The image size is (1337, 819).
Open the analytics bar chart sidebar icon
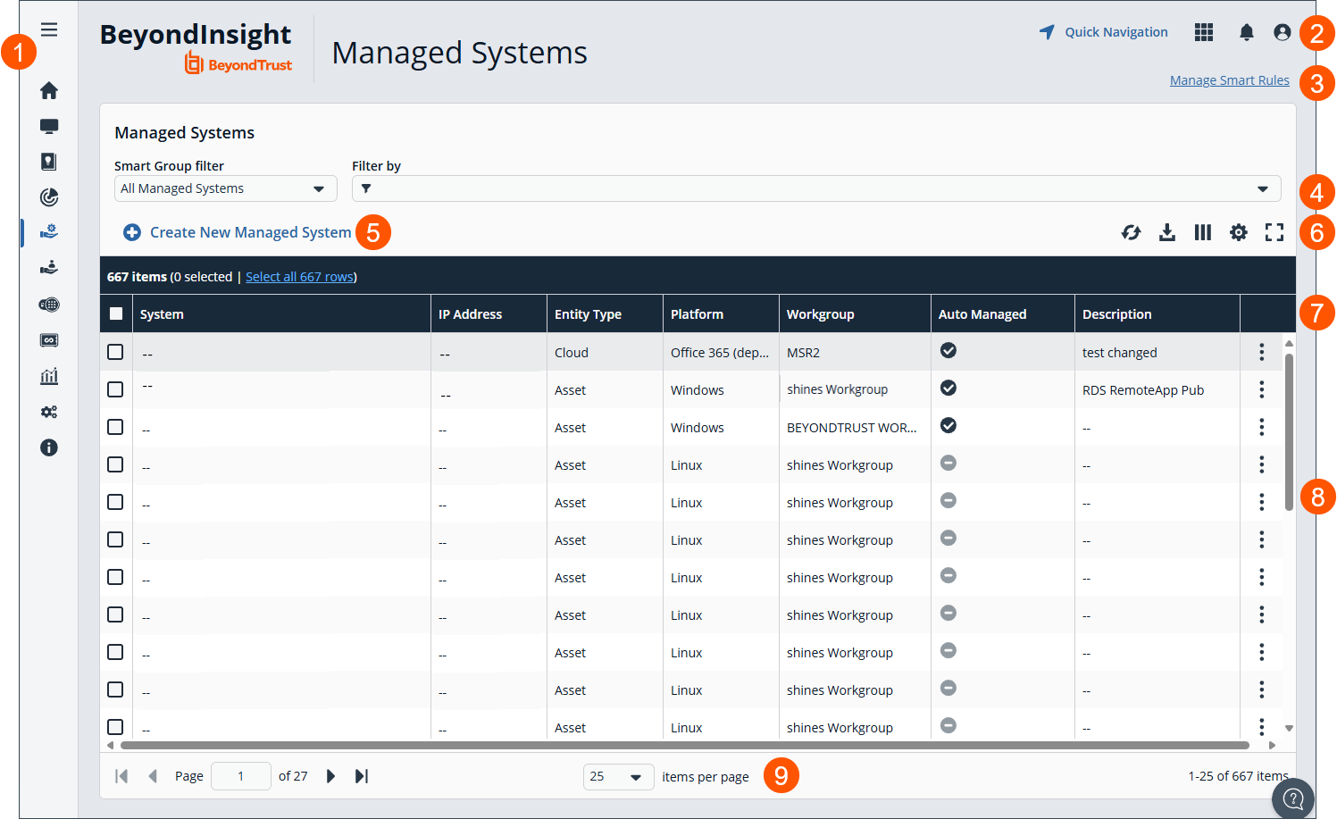pyautogui.click(x=49, y=376)
